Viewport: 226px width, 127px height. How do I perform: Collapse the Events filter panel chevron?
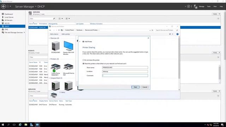pos(218,57)
